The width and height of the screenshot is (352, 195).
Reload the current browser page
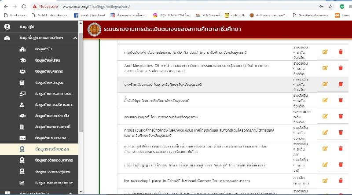[x=24, y=7]
